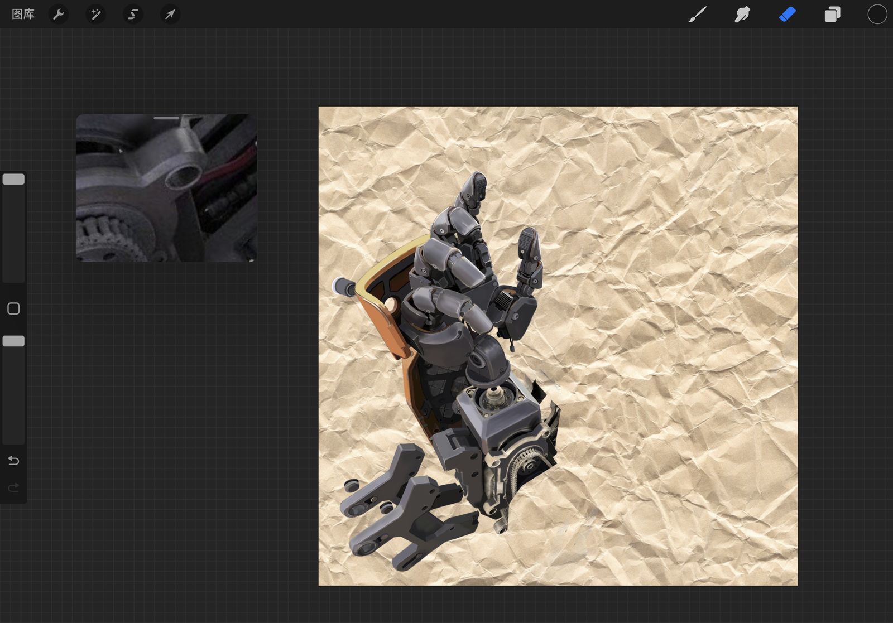Viewport: 893px width, 623px height.
Task: Undo the last action
Action: (13, 460)
